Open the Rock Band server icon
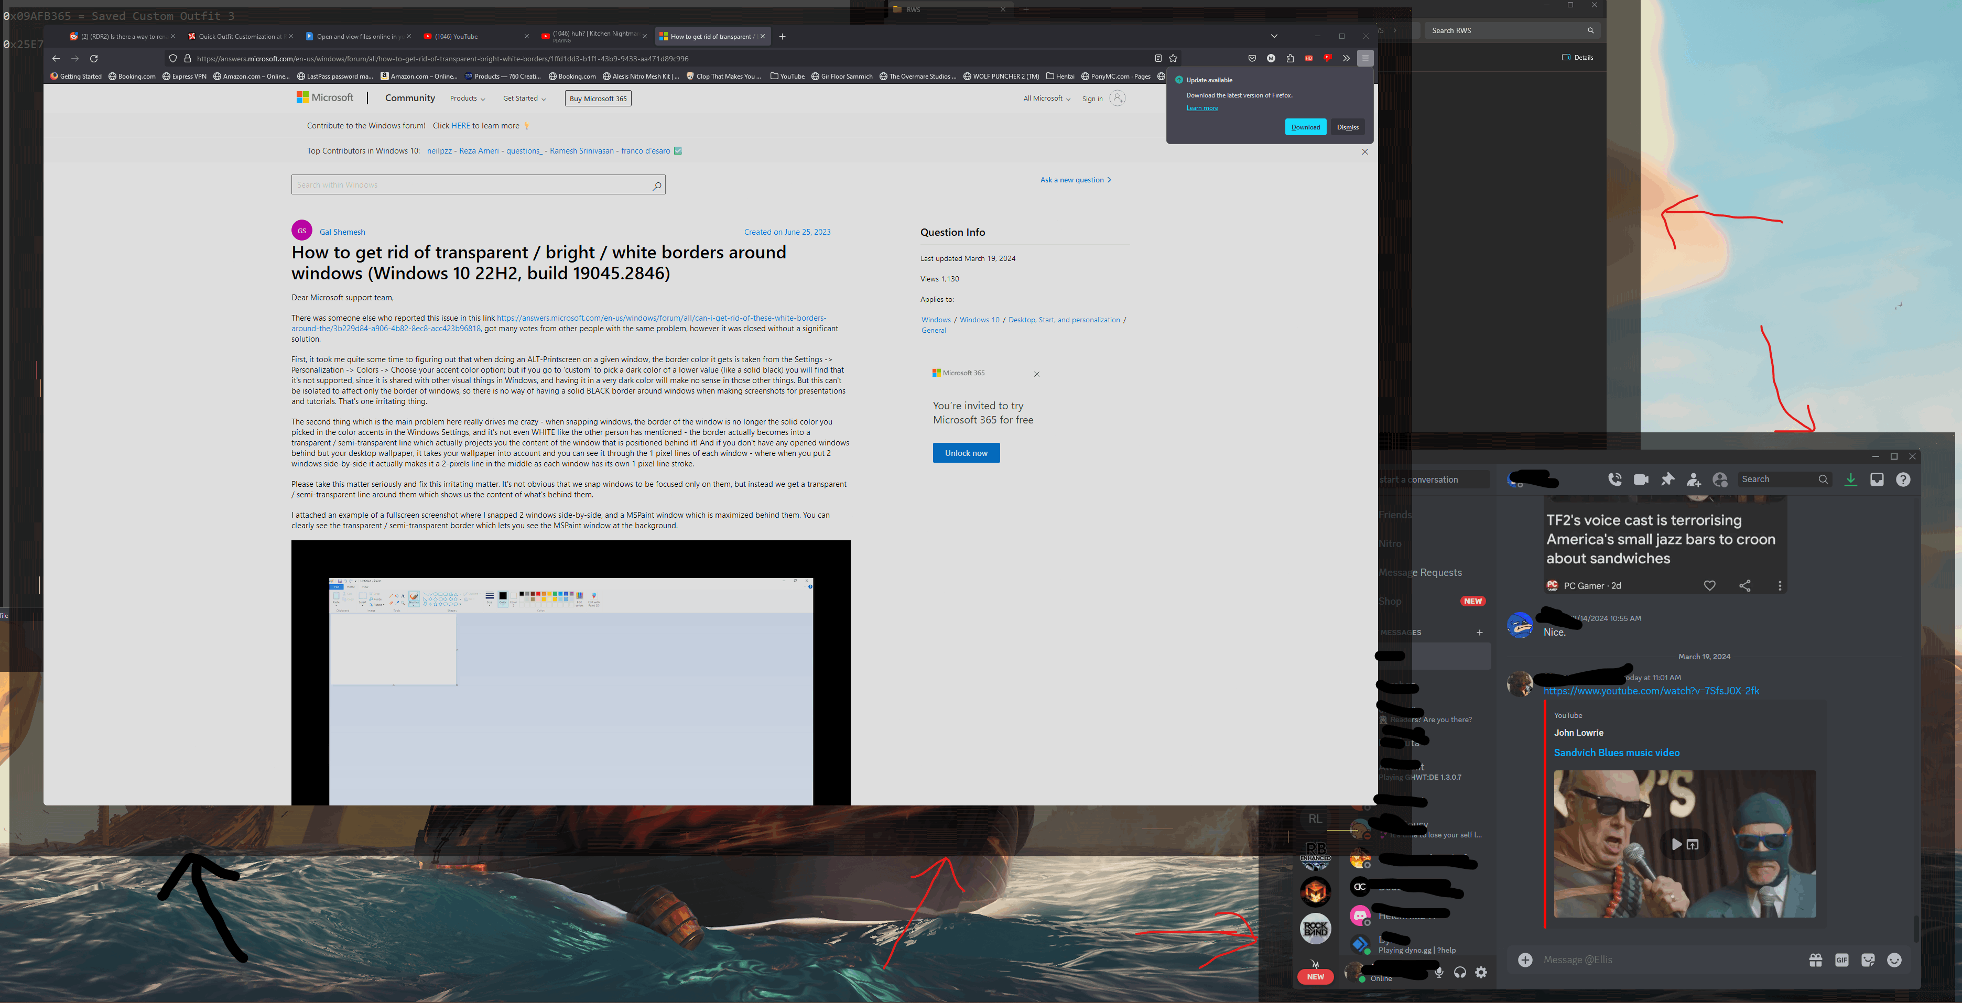Viewport: 1962px width, 1003px height. [1315, 929]
